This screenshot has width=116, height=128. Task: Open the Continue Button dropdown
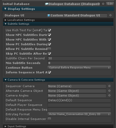79,68
